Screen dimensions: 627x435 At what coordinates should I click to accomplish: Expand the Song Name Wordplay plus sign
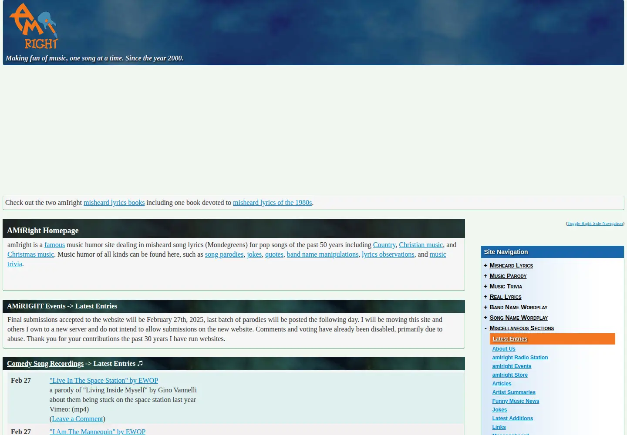coord(485,318)
